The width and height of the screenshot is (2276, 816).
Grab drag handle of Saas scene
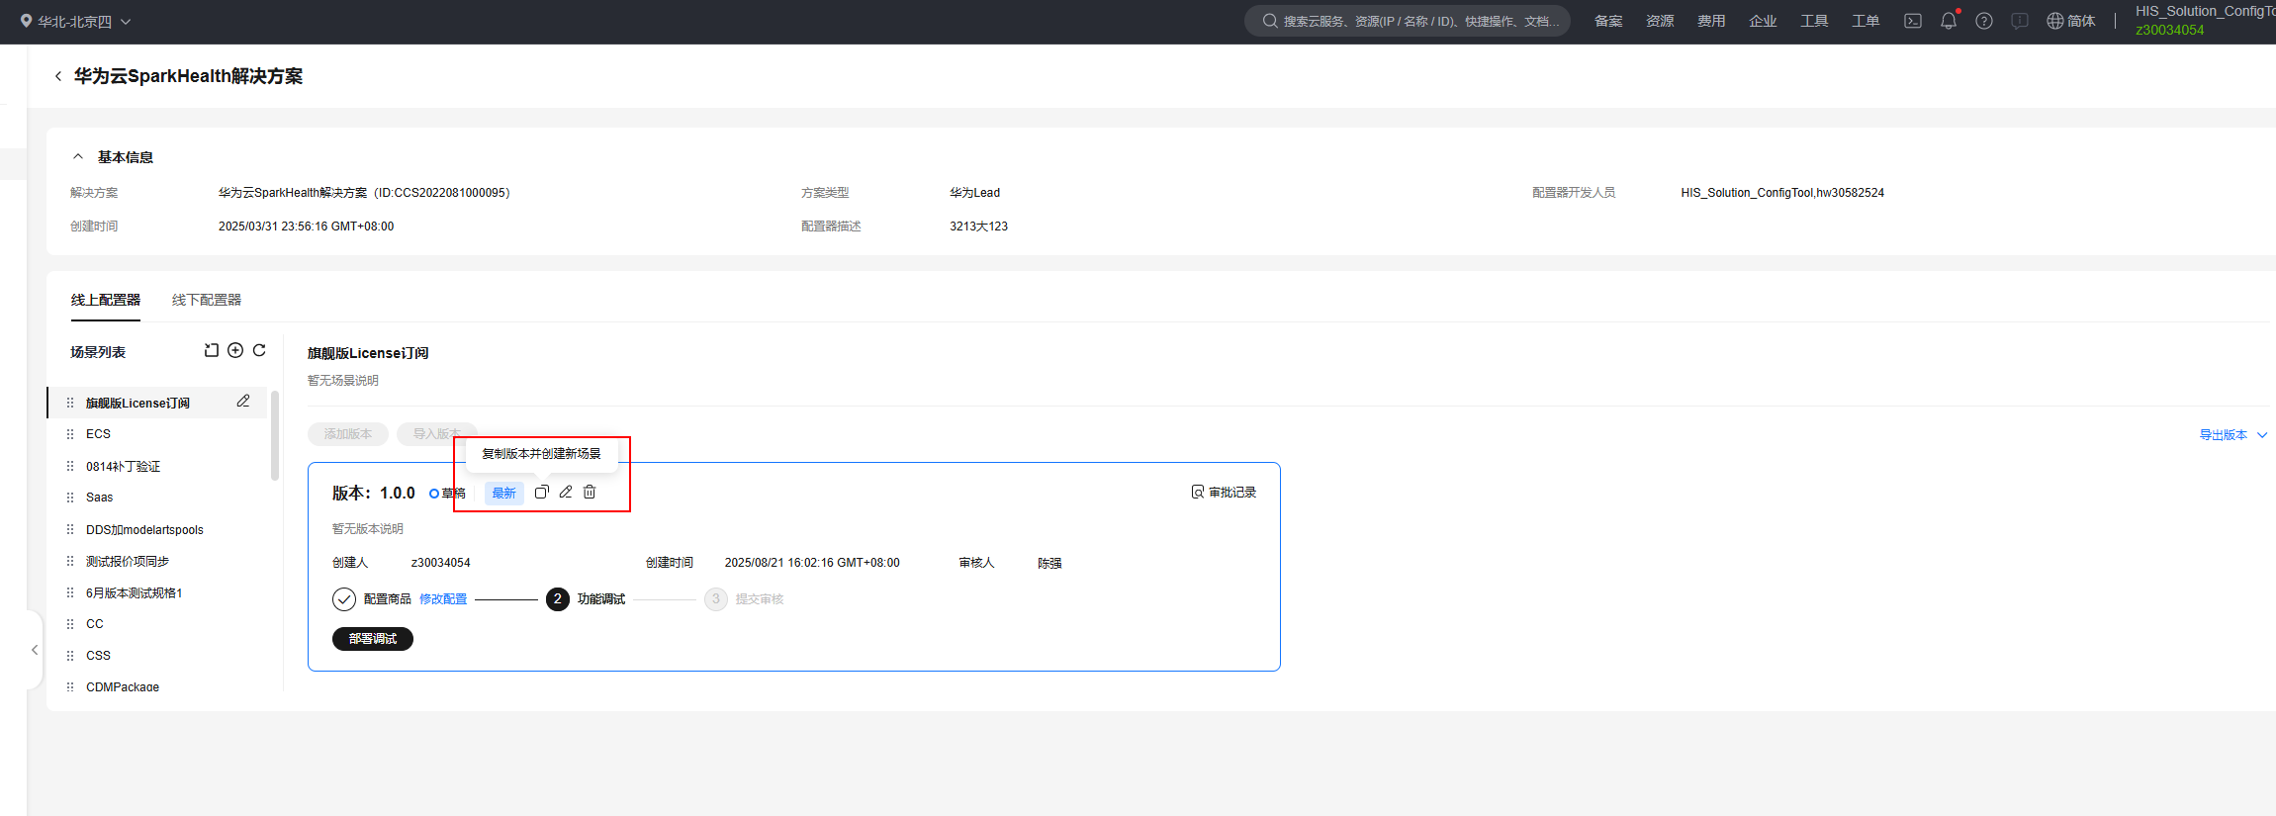70,498
